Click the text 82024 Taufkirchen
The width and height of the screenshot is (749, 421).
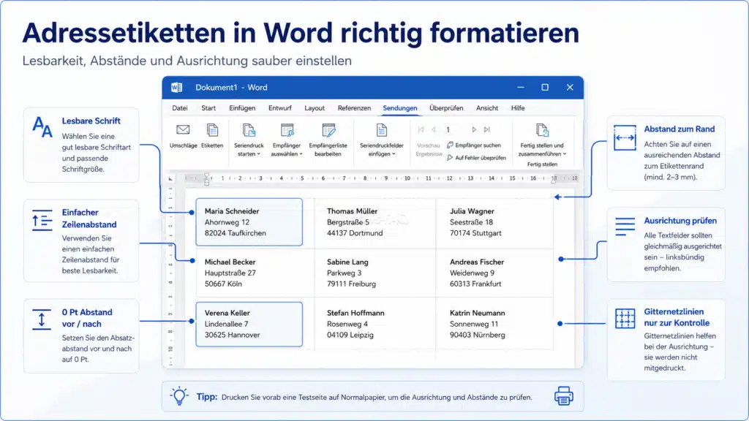[x=235, y=233]
